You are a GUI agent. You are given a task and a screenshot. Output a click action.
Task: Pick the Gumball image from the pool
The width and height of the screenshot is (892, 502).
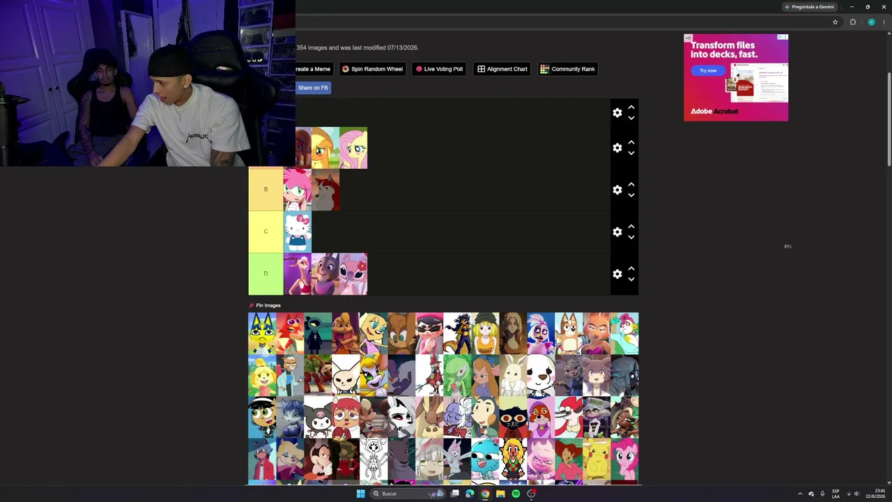485,459
